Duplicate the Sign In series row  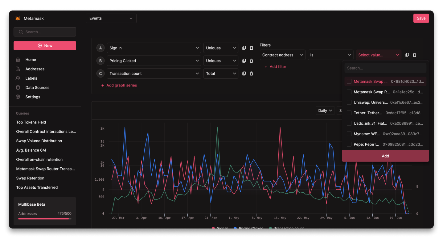click(x=244, y=48)
